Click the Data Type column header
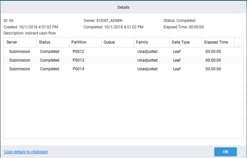The width and height of the screenshot is (247, 158). point(185,42)
